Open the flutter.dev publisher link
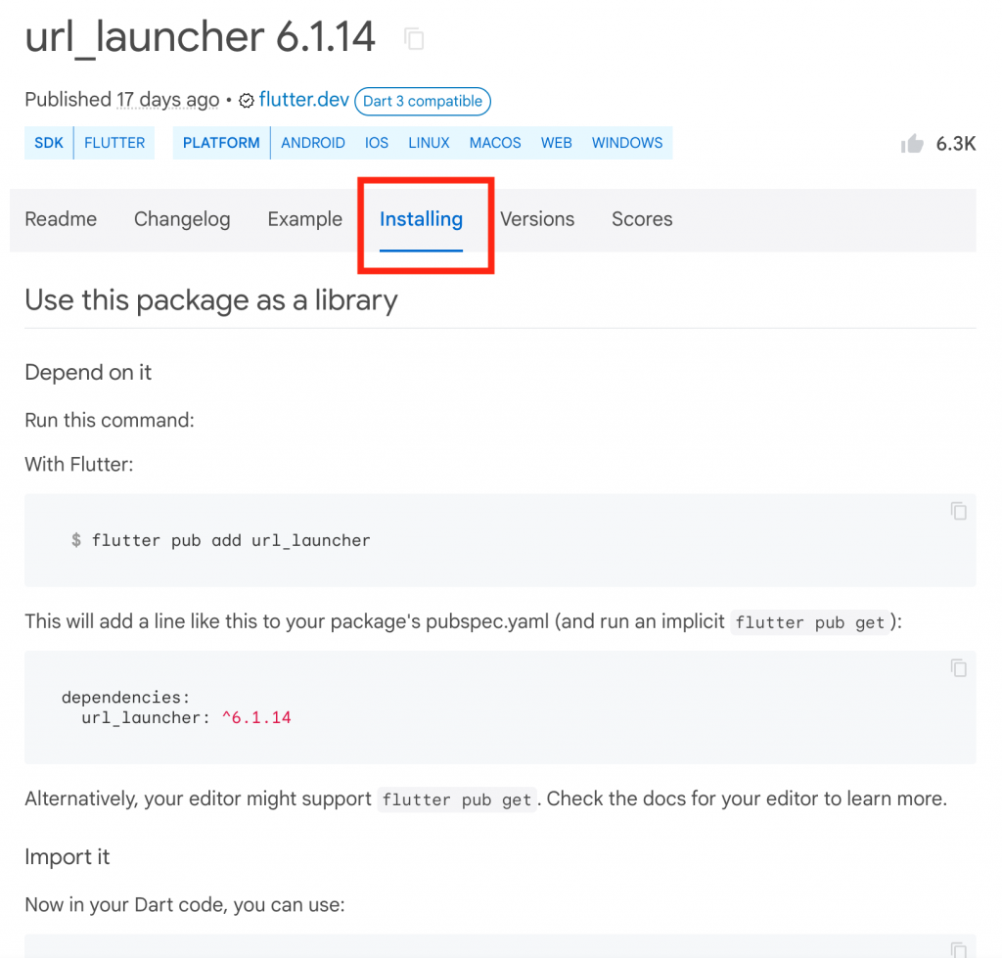Screen dimensions: 1002x958 point(304,100)
